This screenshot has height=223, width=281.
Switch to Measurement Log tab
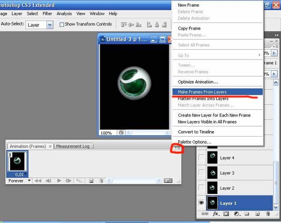pos(73,146)
